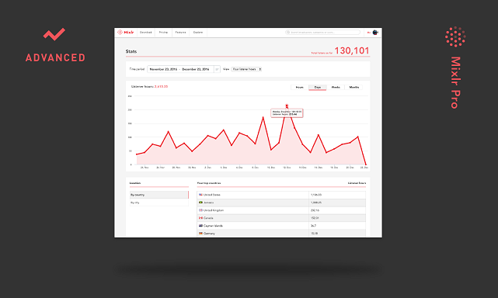
Task: Click the highlighted peak marker on the chart
Action: tap(287, 106)
